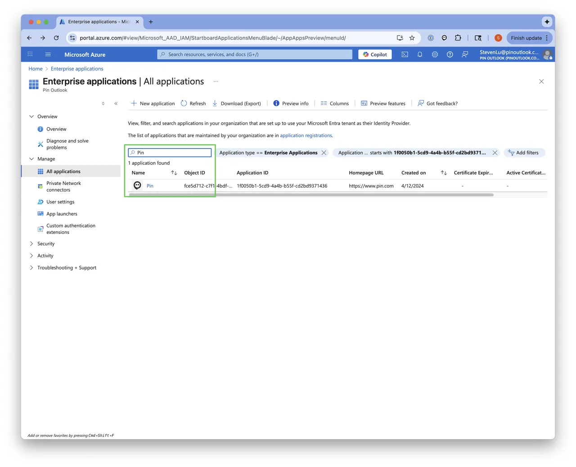The width and height of the screenshot is (576, 467).
Task: Click the https://www.pin.com homepage cell
Action: click(x=371, y=186)
